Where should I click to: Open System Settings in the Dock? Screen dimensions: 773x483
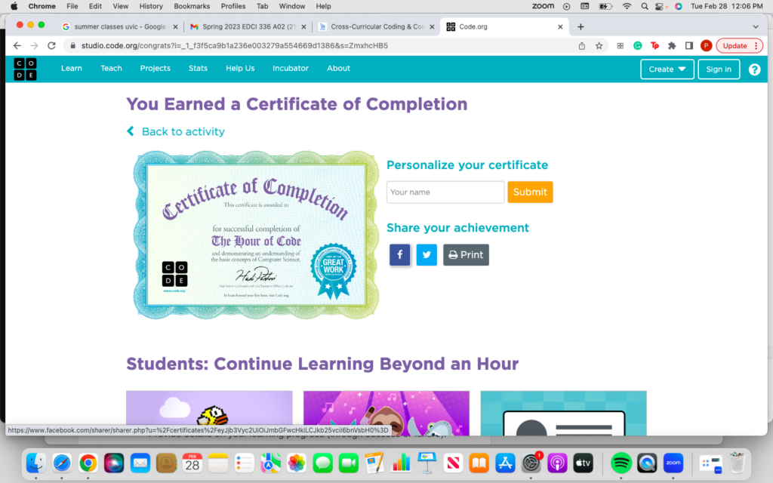tap(531, 463)
